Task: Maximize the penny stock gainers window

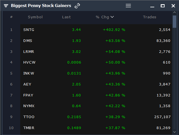Action: coord(163,6)
